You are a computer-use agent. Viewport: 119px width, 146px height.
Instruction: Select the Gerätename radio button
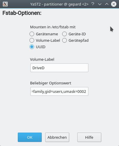pyautogui.click(x=32, y=34)
